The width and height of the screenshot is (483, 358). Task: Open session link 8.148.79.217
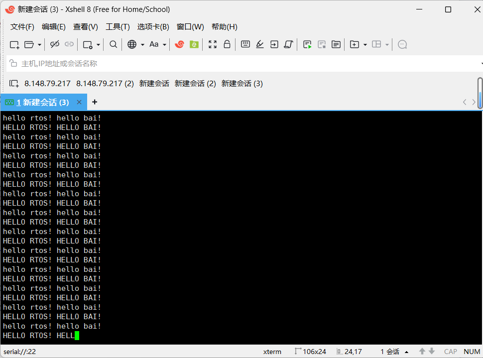pyautogui.click(x=47, y=84)
